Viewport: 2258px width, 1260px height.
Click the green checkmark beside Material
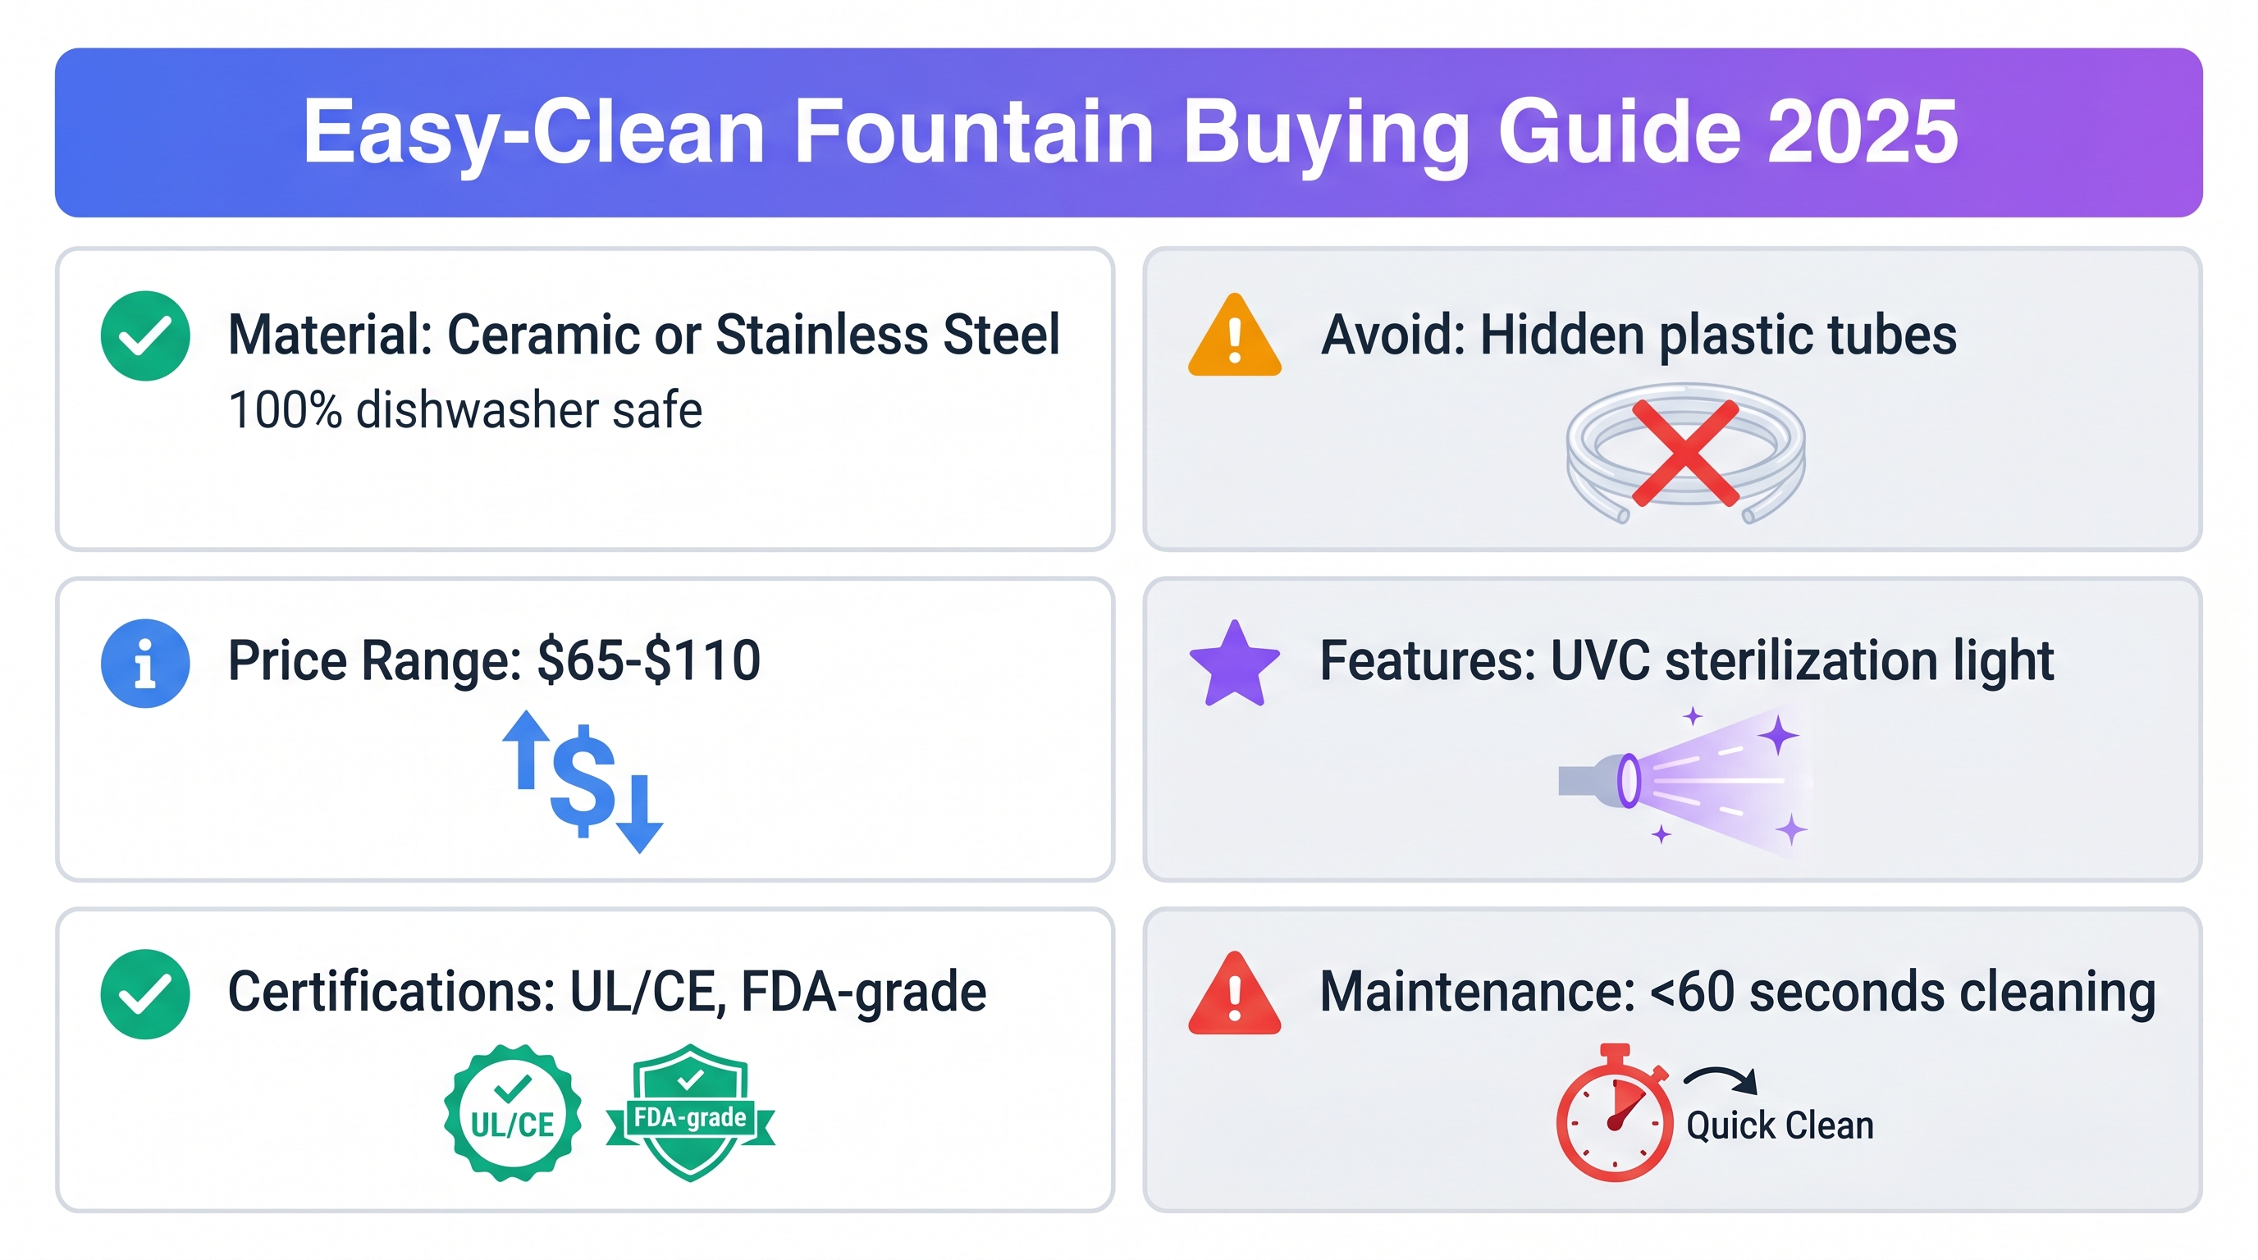(x=144, y=336)
